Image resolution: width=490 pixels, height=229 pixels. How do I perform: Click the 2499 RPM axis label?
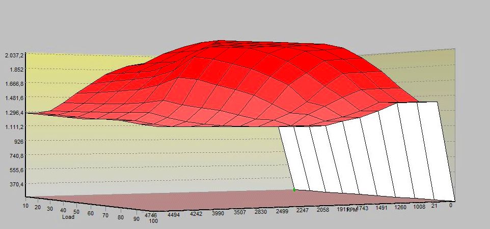(282, 211)
